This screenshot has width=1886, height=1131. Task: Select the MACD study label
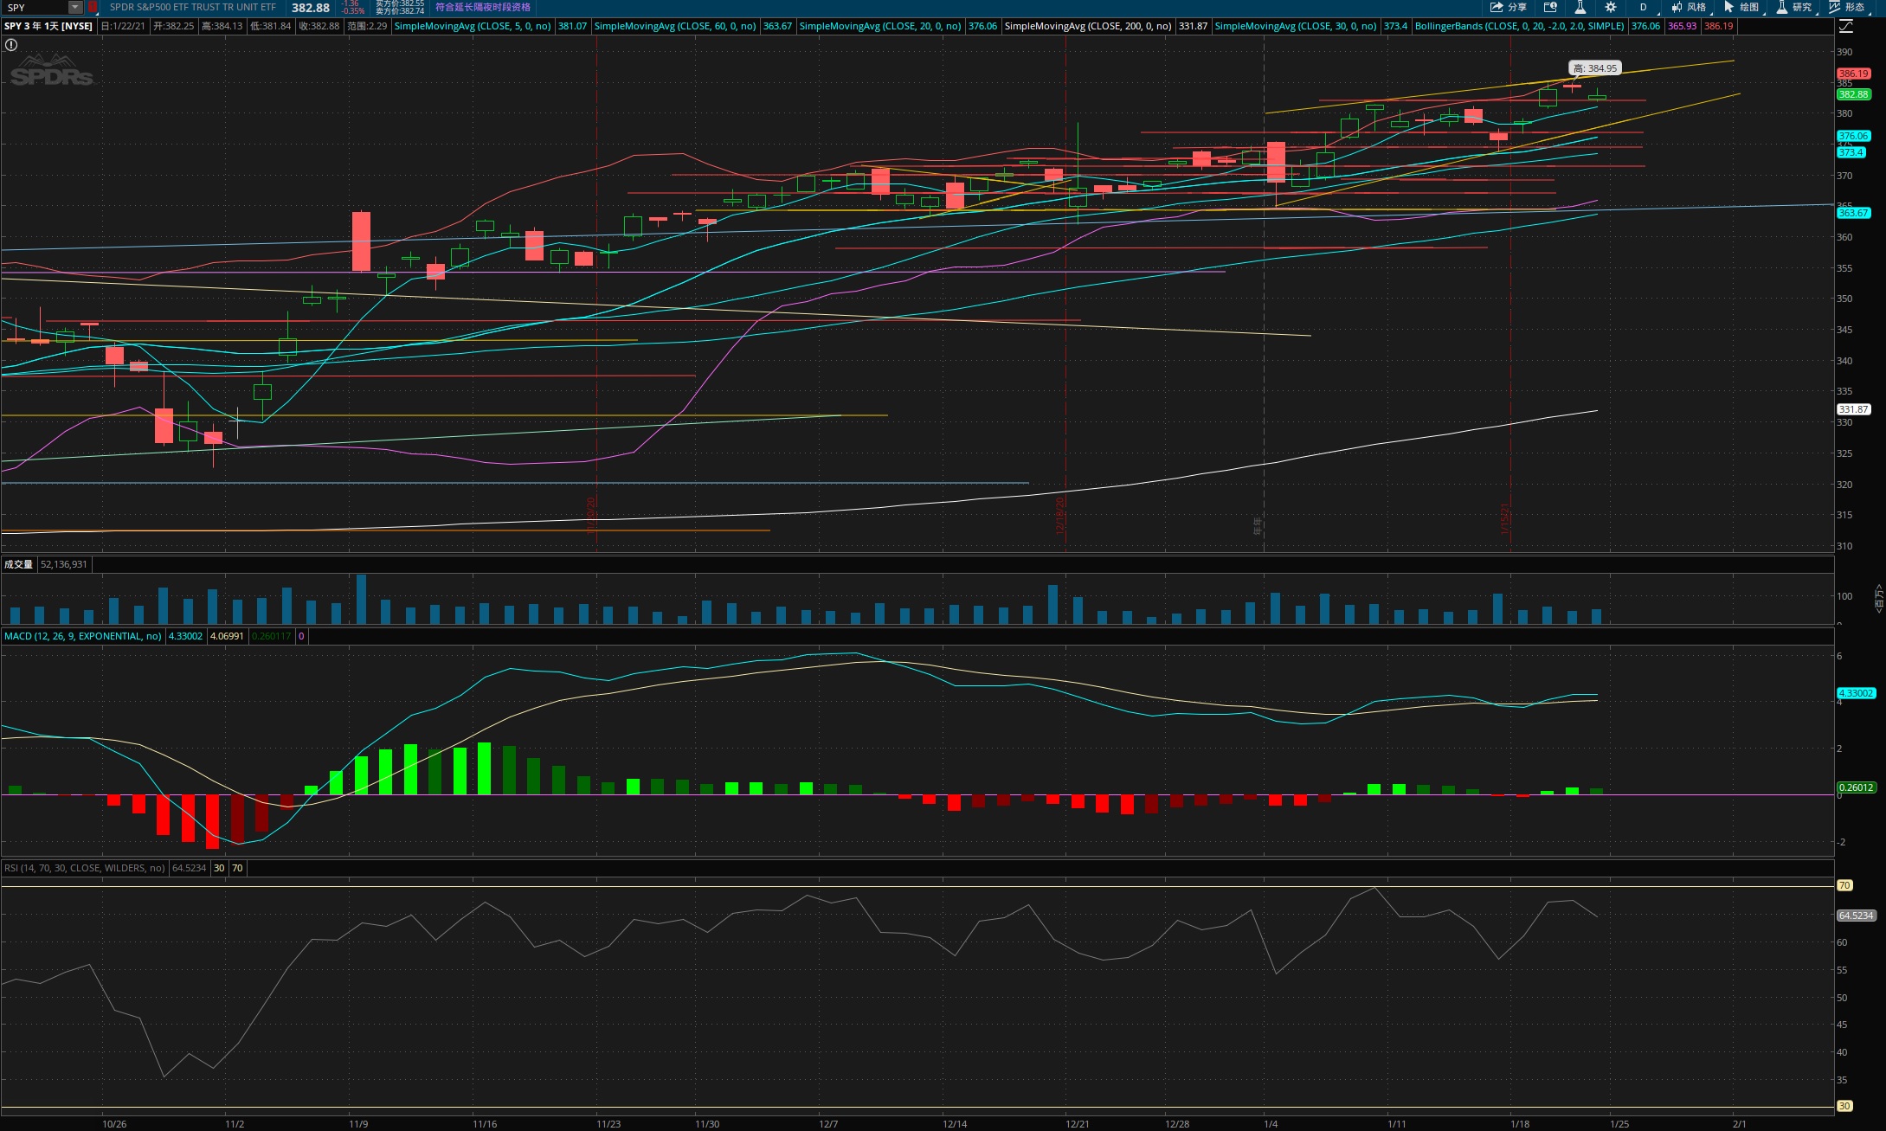click(82, 636)
